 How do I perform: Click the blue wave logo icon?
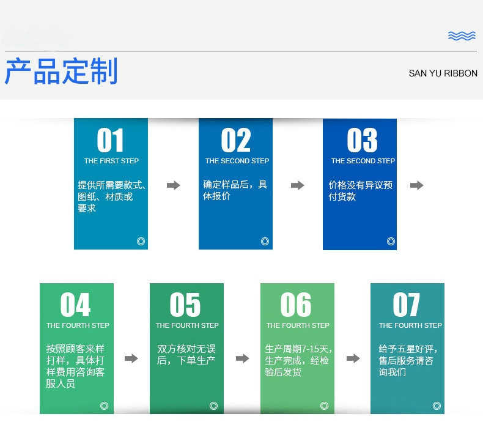tap(462, 35)
